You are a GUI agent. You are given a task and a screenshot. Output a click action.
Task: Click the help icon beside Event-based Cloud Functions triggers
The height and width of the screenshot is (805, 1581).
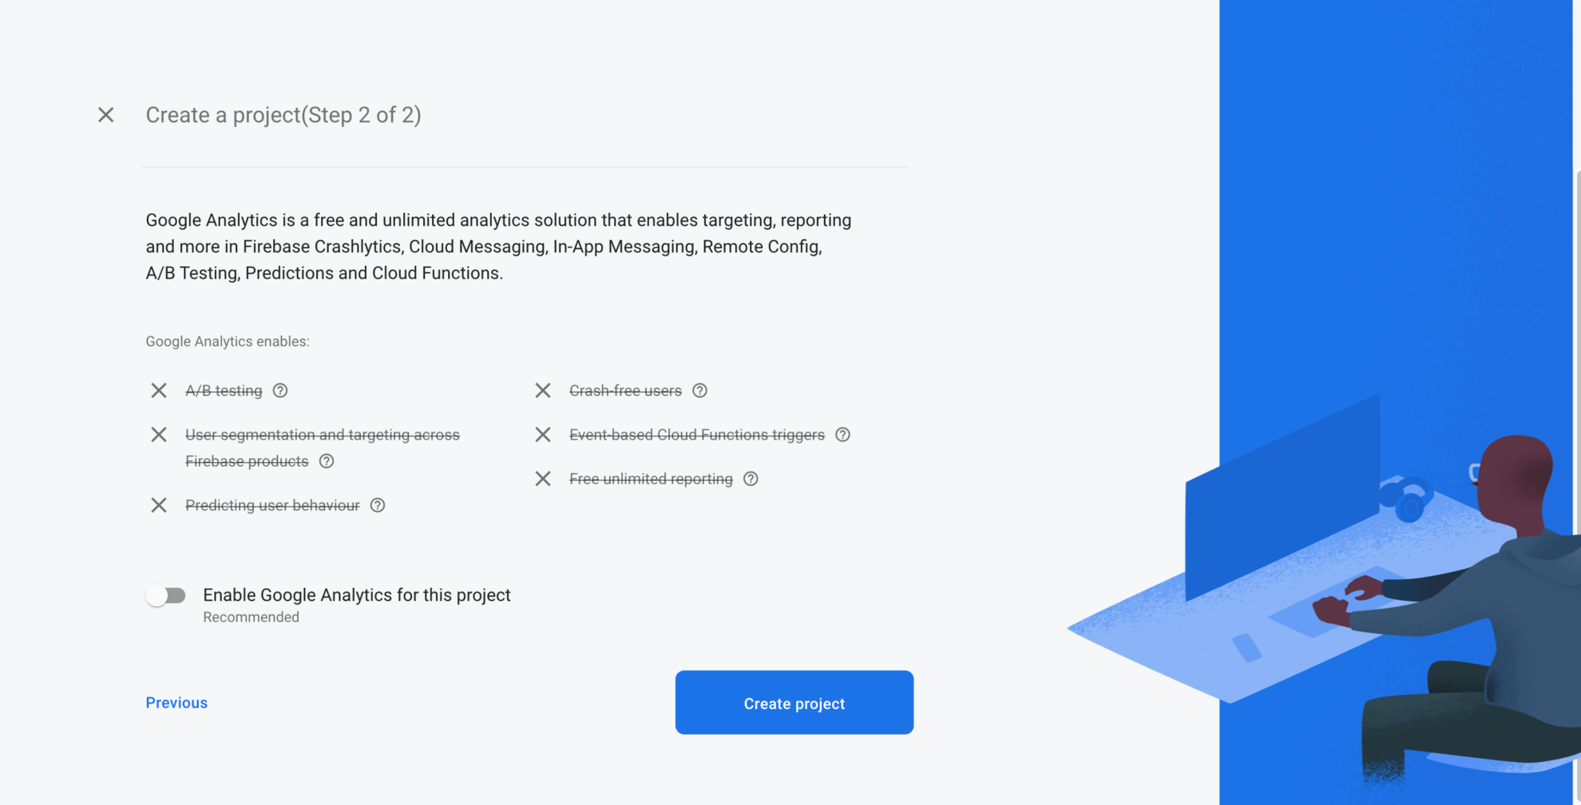[x=842, y=435]
